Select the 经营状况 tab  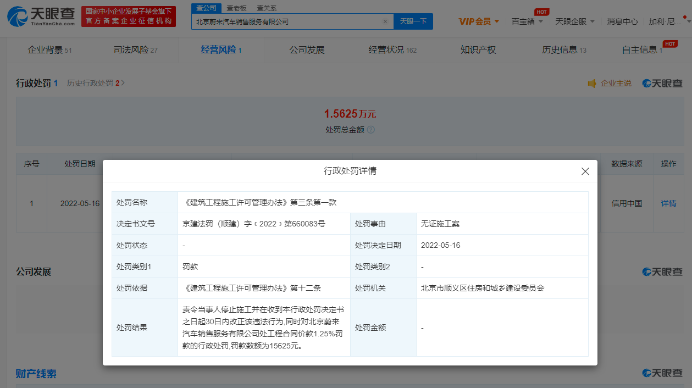click(392, 50)
